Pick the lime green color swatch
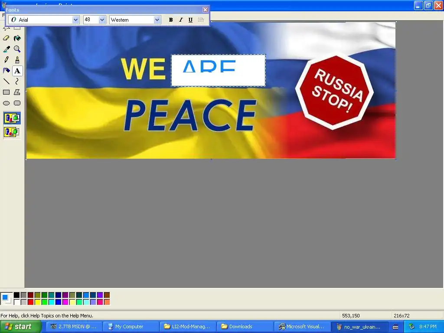The image size is (444, 333). (45, 302)
